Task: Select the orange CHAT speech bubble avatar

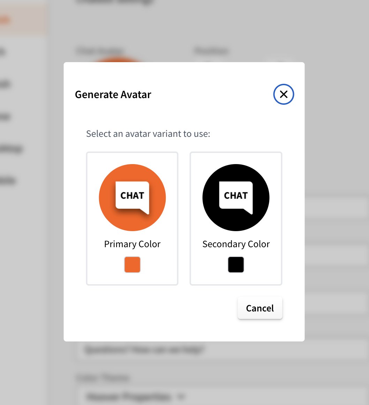Action: click(132, 197)
